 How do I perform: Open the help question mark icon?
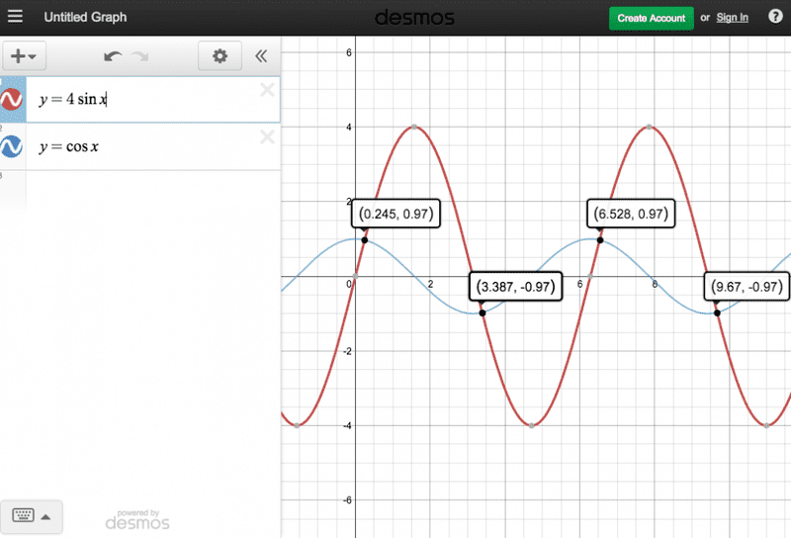point(775,17)
